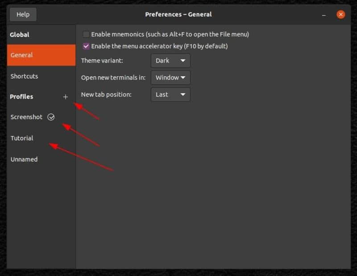Add a new profile with the plus icon
The image size is (357, 276).
pos(65,97)
